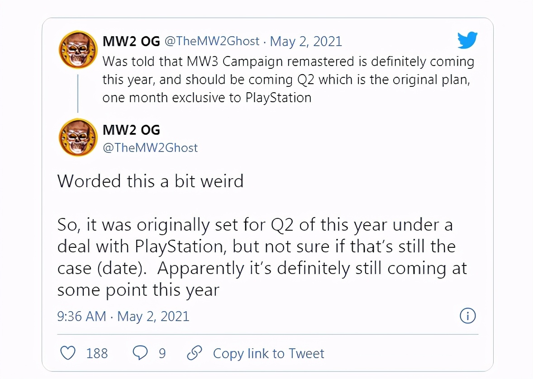This screenshot has height=379, width=533.
Task: Click the @TheMW2Ghost handle under the second name
Action: pyautogui.click(x=150, y=148)
